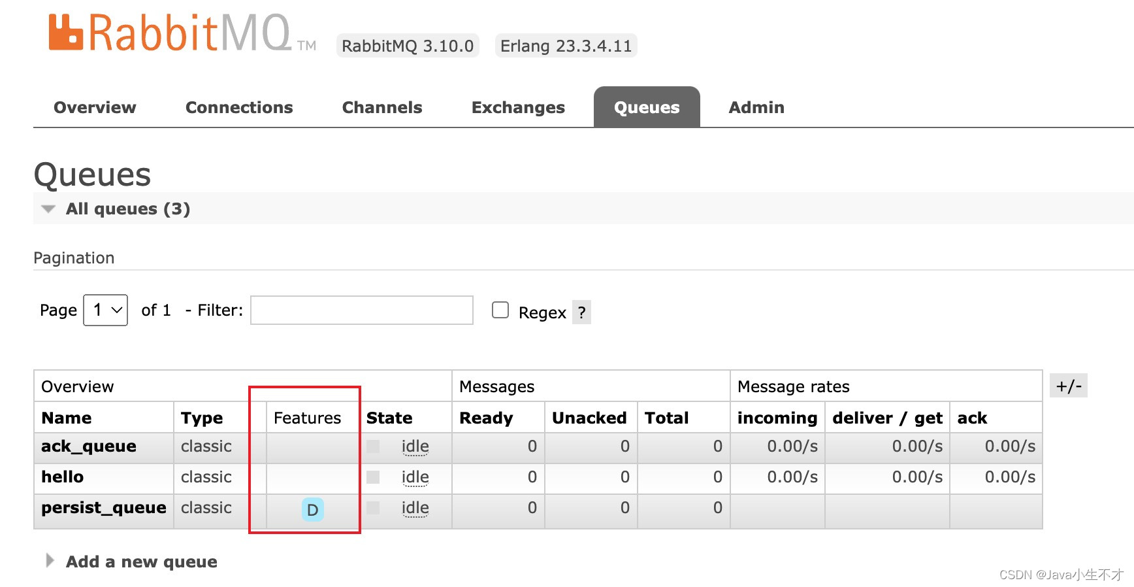Click the D durable feature badge for persist_queue
Screen dimensions: 1134x587
coord(313,509)
